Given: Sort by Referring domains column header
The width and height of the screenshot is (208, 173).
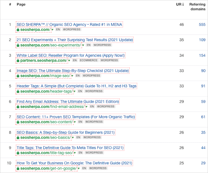Looking at the screenshot, I should (197, 7).
